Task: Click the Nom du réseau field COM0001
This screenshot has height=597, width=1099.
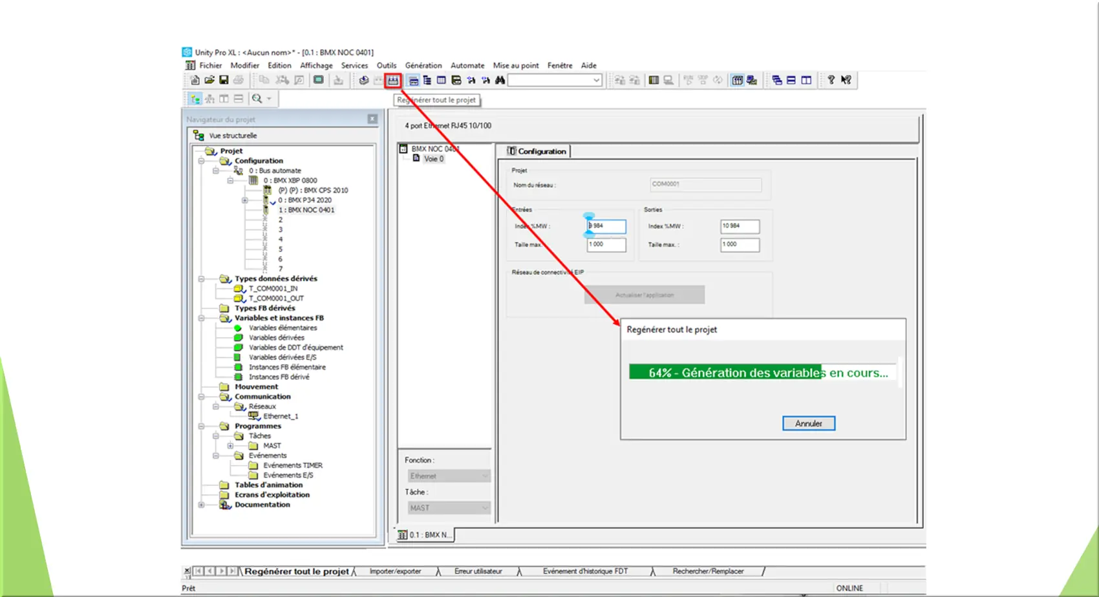Action: pos(705,185)
